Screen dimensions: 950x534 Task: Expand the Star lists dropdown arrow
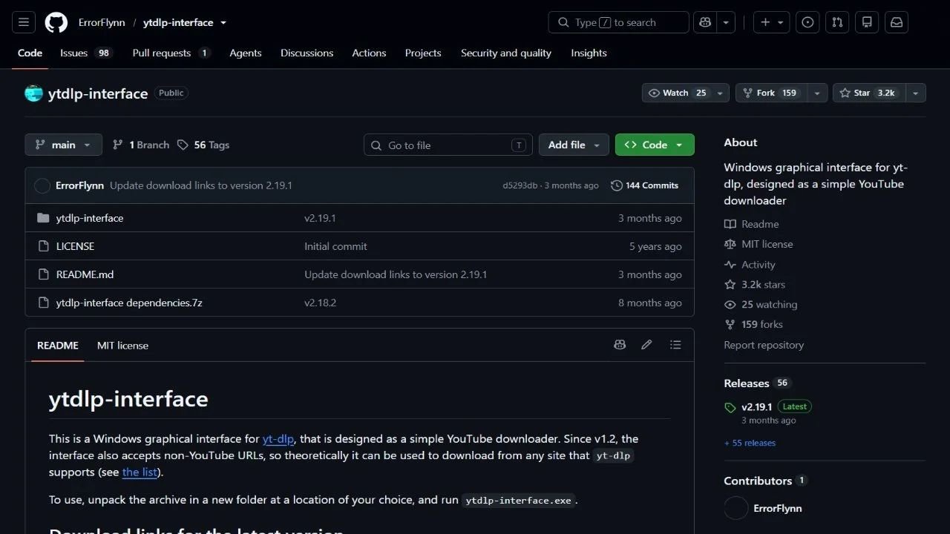[916, 93]
